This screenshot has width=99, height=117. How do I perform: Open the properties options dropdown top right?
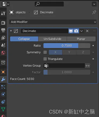click(94, 4)
